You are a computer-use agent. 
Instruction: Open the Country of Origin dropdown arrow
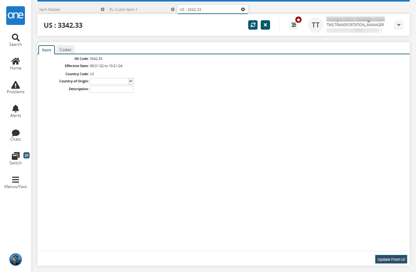tap(131, 81)
